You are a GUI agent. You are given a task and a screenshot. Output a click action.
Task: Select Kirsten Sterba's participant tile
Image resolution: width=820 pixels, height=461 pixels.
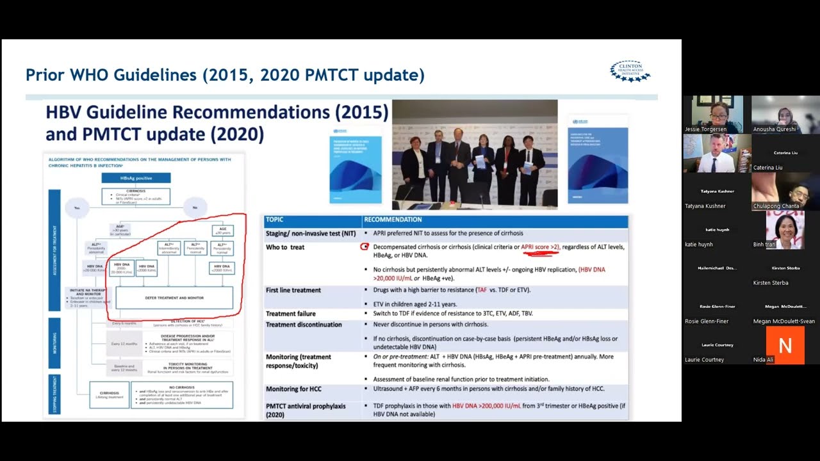[785, 268]
